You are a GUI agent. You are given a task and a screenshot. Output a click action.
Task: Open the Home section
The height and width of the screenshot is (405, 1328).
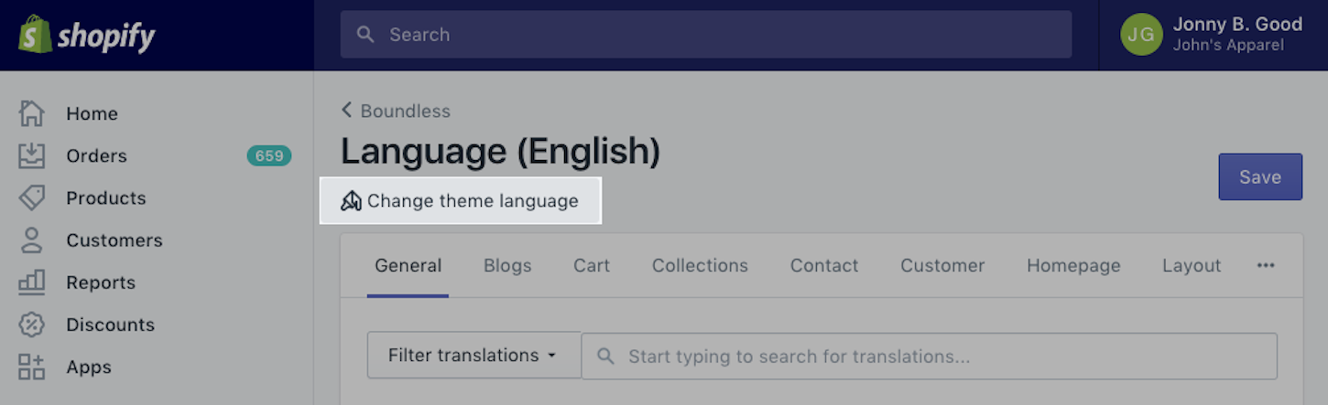point(92,113)
